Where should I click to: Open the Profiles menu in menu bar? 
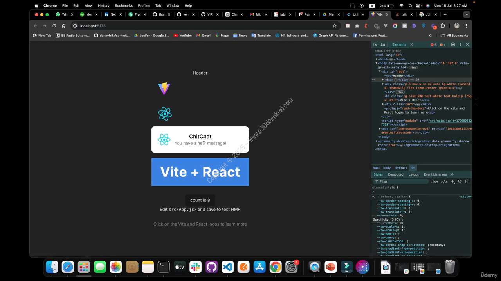pos(144,5)
